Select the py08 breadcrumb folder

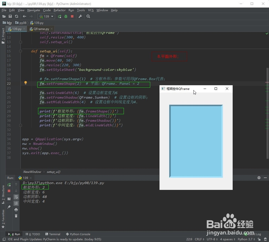(21, 23)
